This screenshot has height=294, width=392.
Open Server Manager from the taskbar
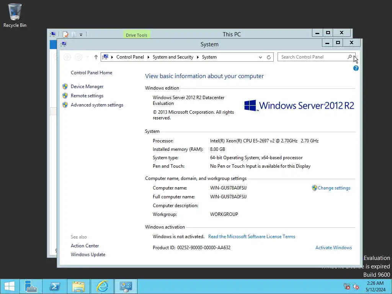coord(31,286)
